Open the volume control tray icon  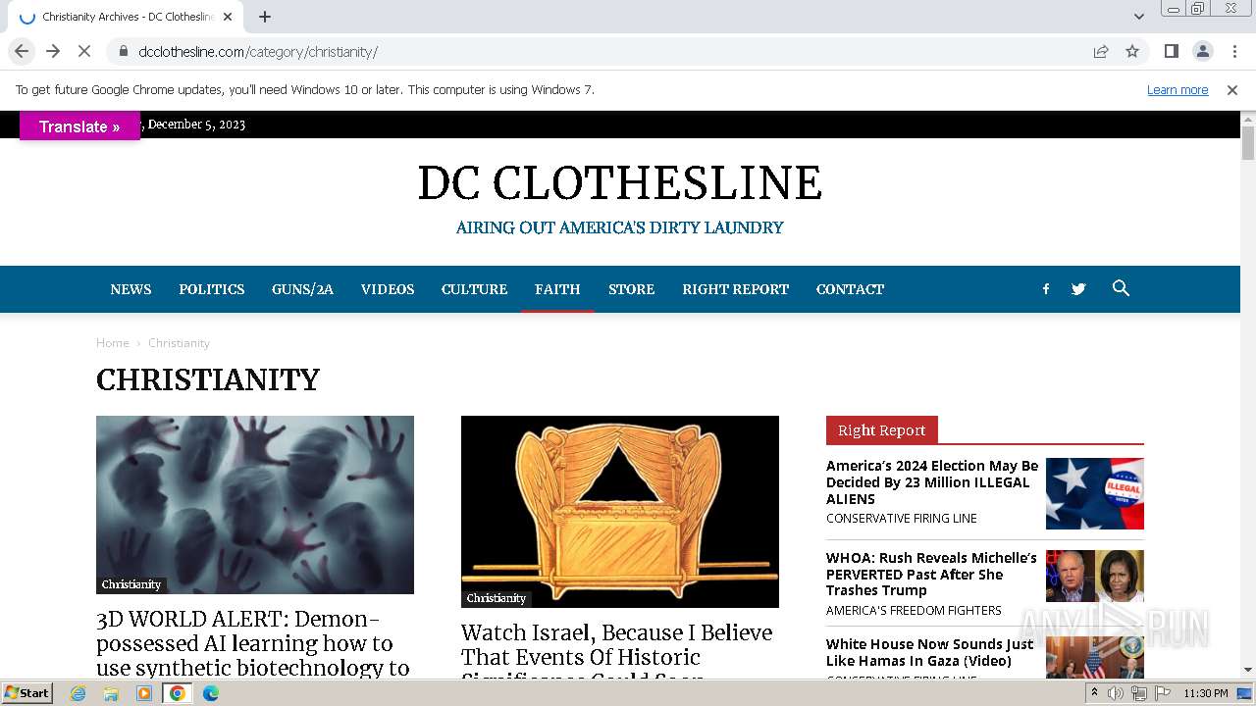(1116, 693)
